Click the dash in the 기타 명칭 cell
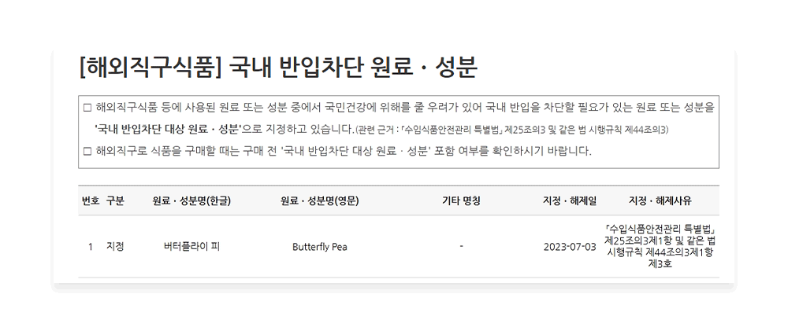Viewport: 788px width, 327px height. [461, 247]
